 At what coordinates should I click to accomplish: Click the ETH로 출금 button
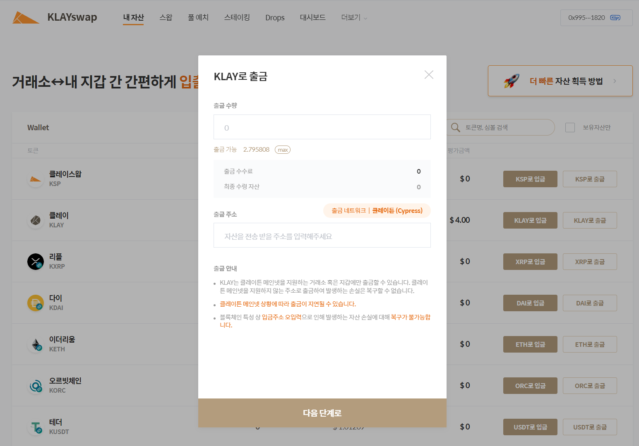[x=590, y=344]
